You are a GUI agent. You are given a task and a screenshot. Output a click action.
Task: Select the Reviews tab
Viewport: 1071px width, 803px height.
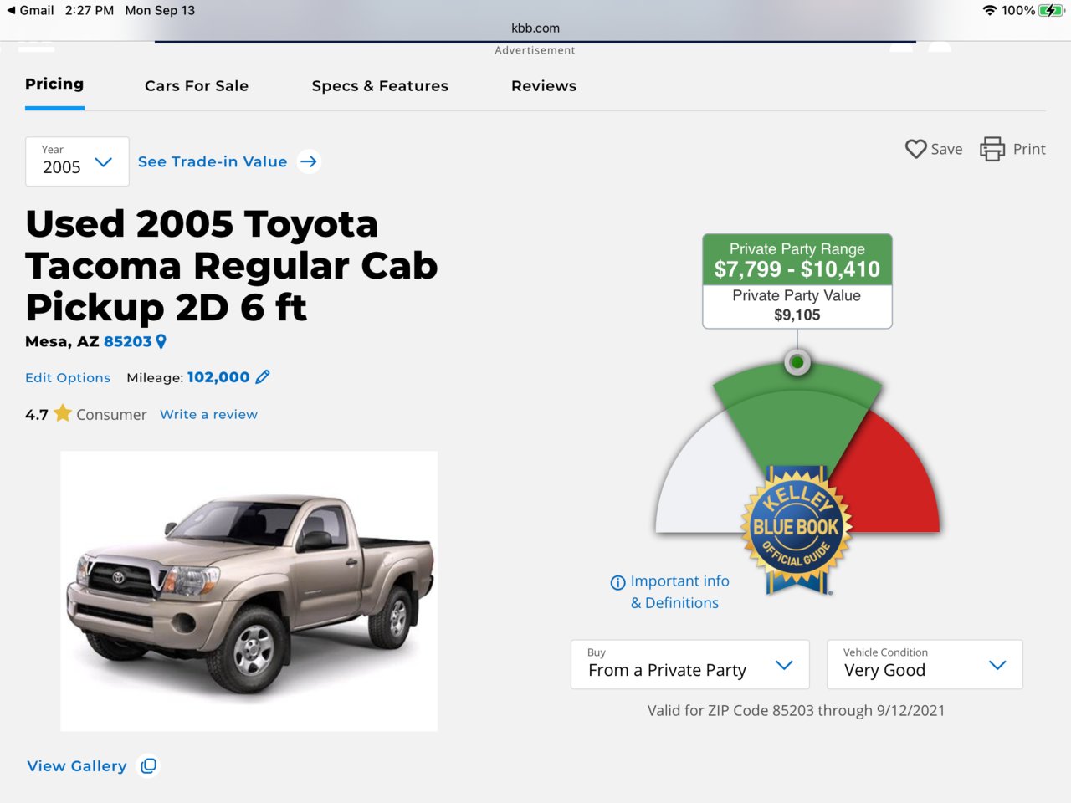click(544, 86)
